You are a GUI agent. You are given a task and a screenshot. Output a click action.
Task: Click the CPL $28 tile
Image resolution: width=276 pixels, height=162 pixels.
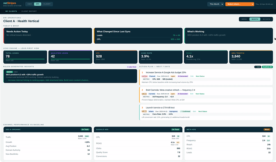click(115, 57)
